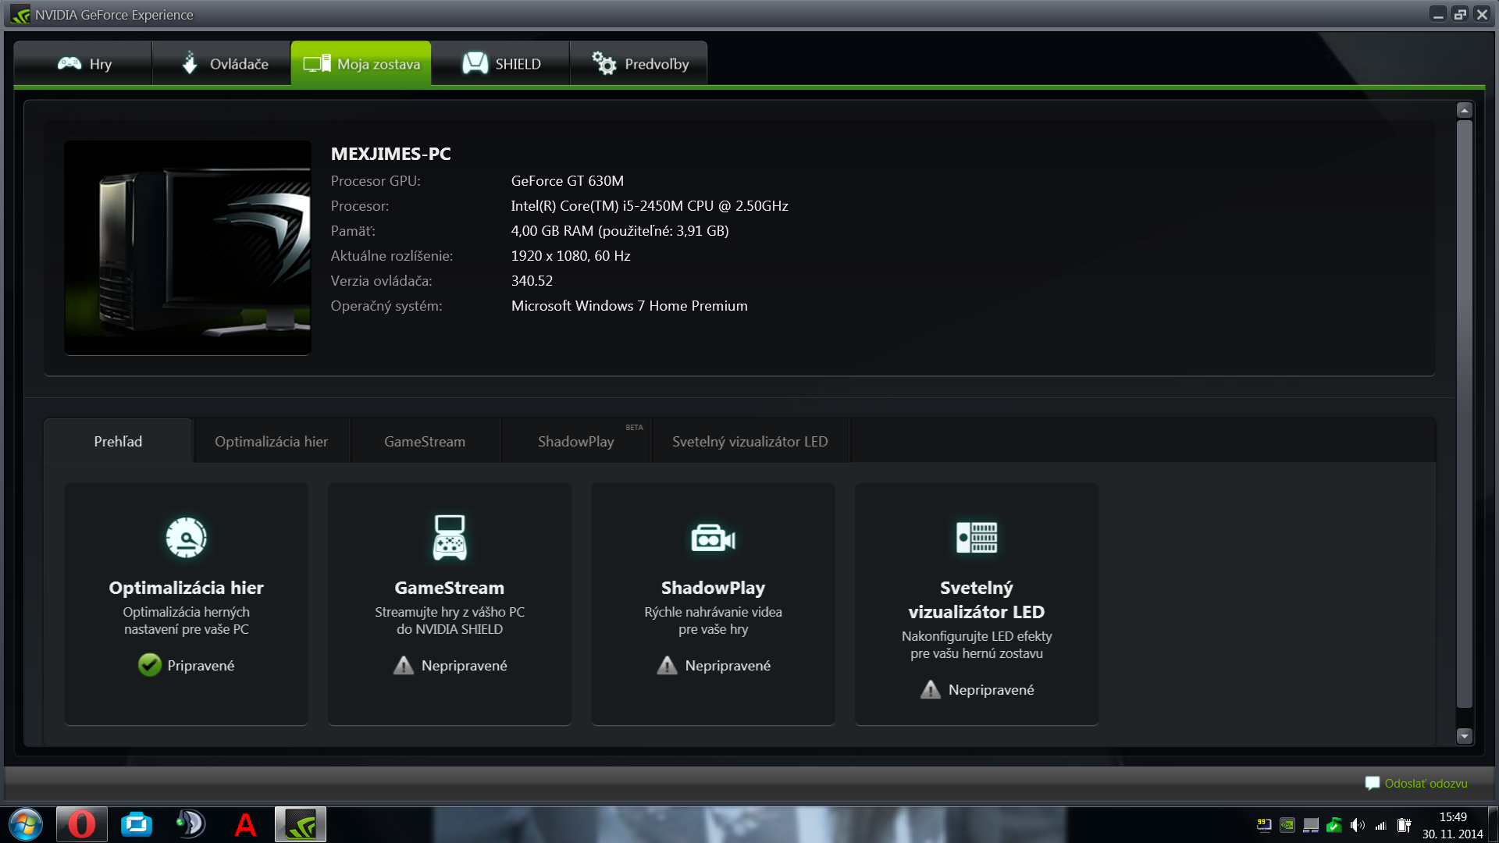Click scrollbar down arrow
1499x843 pixels.
click(x=1464, y=735)
